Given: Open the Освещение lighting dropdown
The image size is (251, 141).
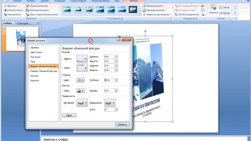Looking at the screenshot, I should (x=110, y=103).
